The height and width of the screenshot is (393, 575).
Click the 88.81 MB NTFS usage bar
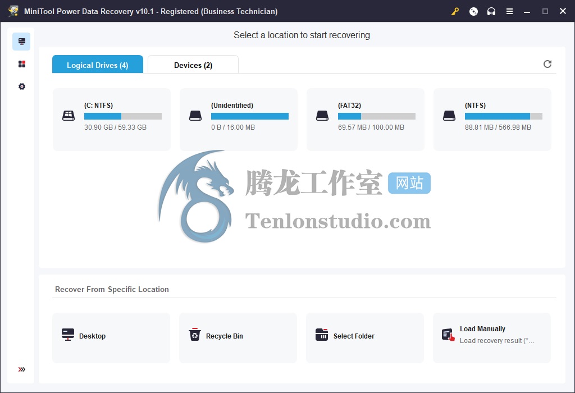[x=504, y=116]
